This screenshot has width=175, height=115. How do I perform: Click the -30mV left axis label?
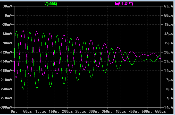tap(7, 24)
